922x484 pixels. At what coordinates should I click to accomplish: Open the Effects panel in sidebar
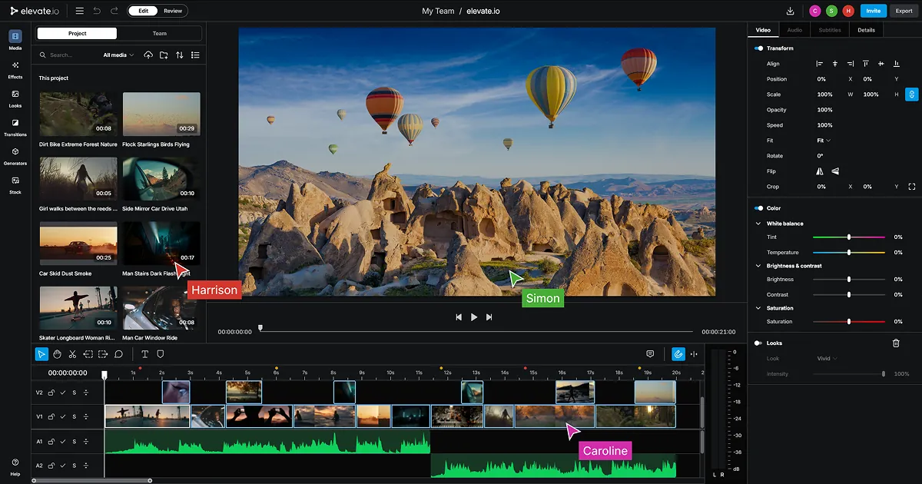pos(15,69)
